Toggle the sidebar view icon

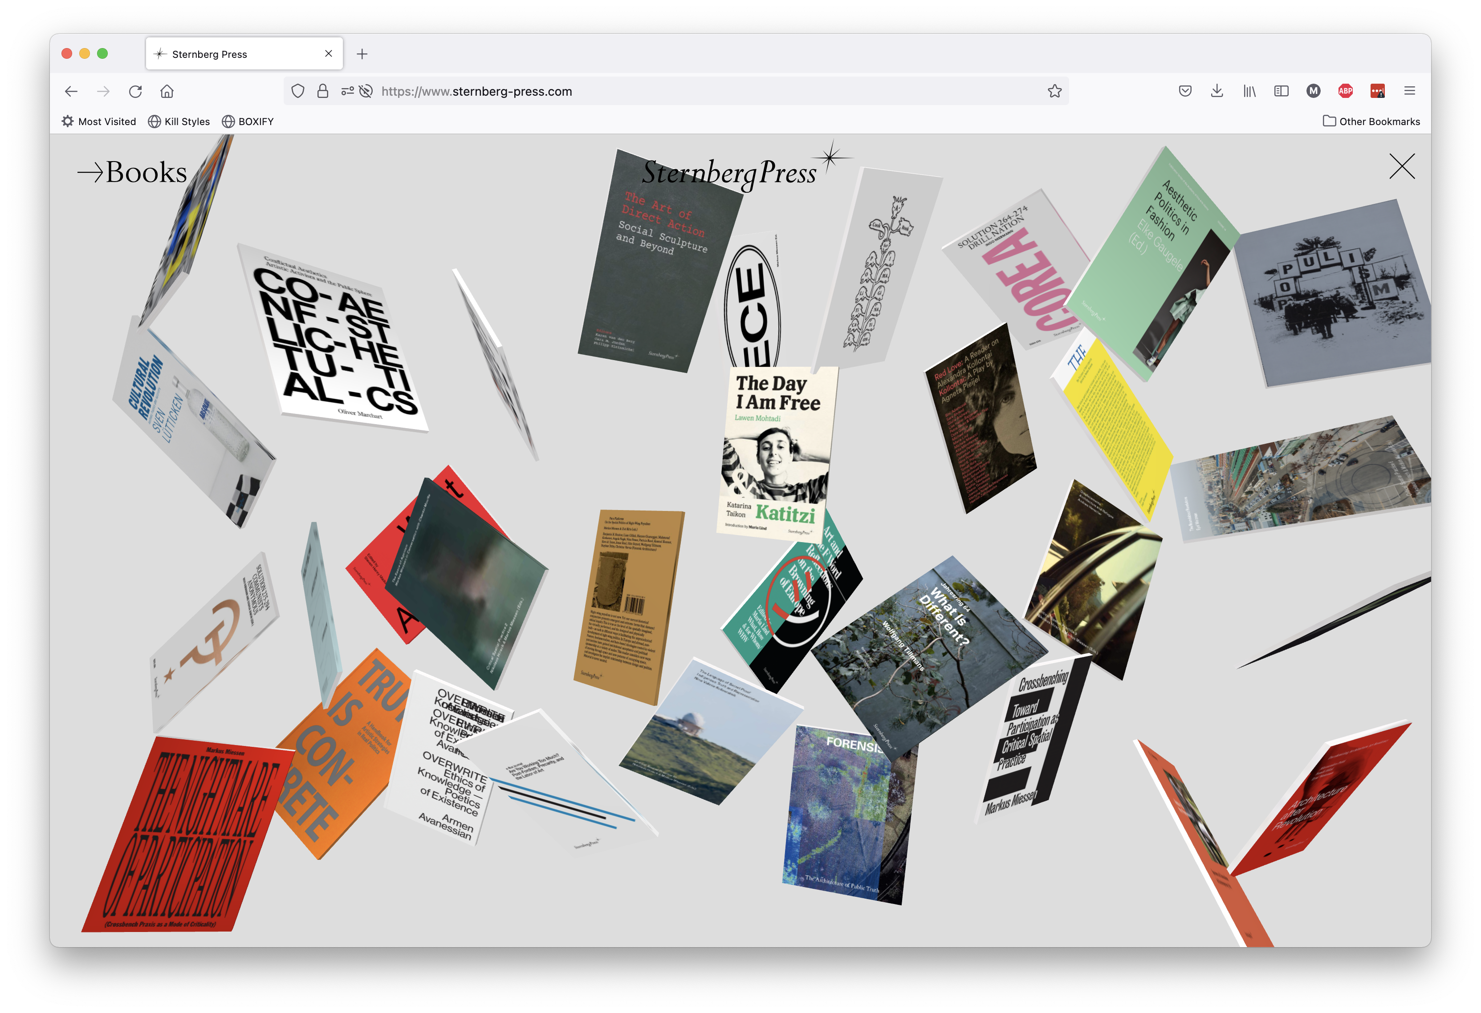coord(1281,91)
